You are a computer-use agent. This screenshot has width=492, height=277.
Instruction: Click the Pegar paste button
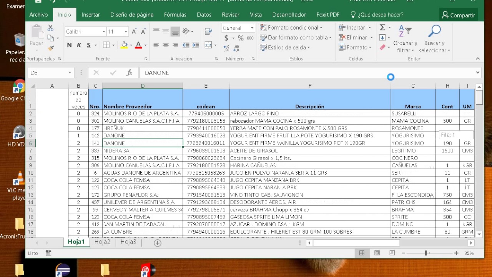point(37,36)
